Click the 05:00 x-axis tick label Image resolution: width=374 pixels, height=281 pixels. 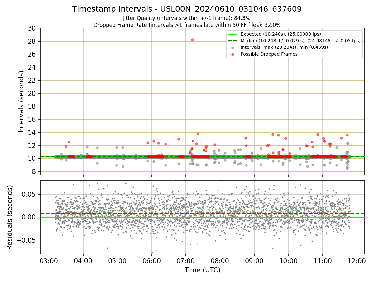click(117, 260)
